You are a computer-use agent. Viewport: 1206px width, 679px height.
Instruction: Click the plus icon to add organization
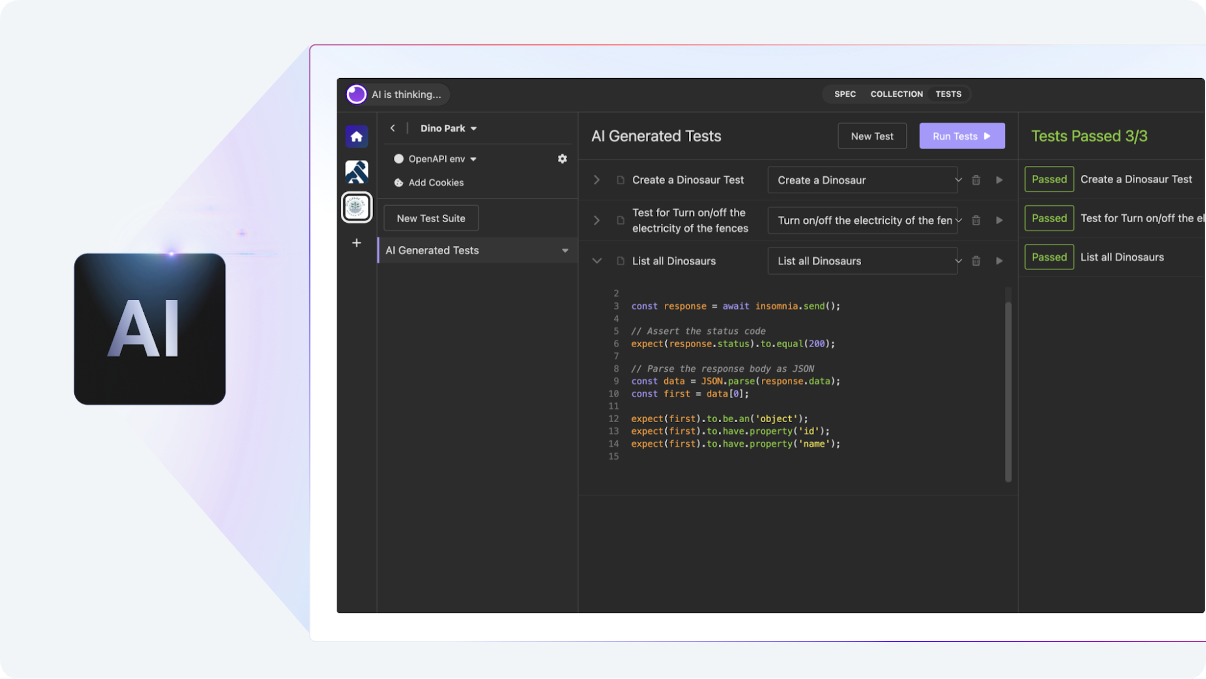(x=357, y=243)
